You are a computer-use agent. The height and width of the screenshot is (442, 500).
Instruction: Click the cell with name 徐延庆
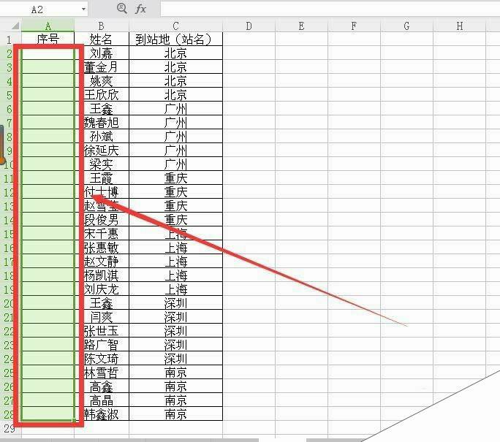pos(102,150)
